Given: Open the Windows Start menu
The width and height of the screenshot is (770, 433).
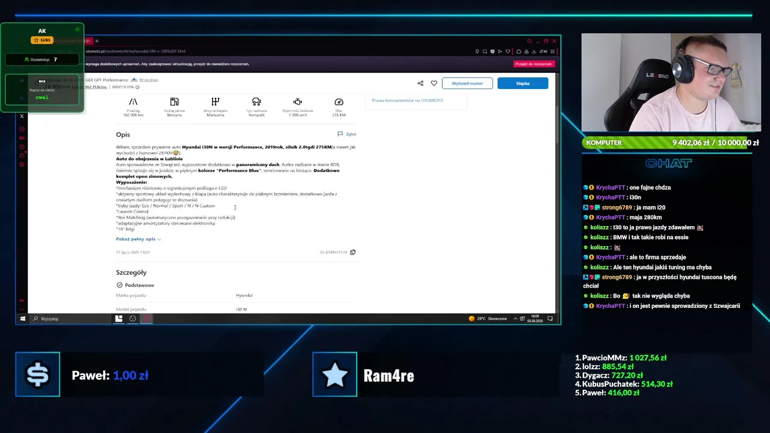Looking at the screenshot, I should click(23, 319).
